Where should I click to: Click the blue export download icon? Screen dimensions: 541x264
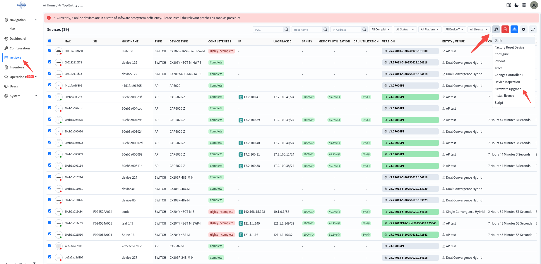[x=514, y=29]
